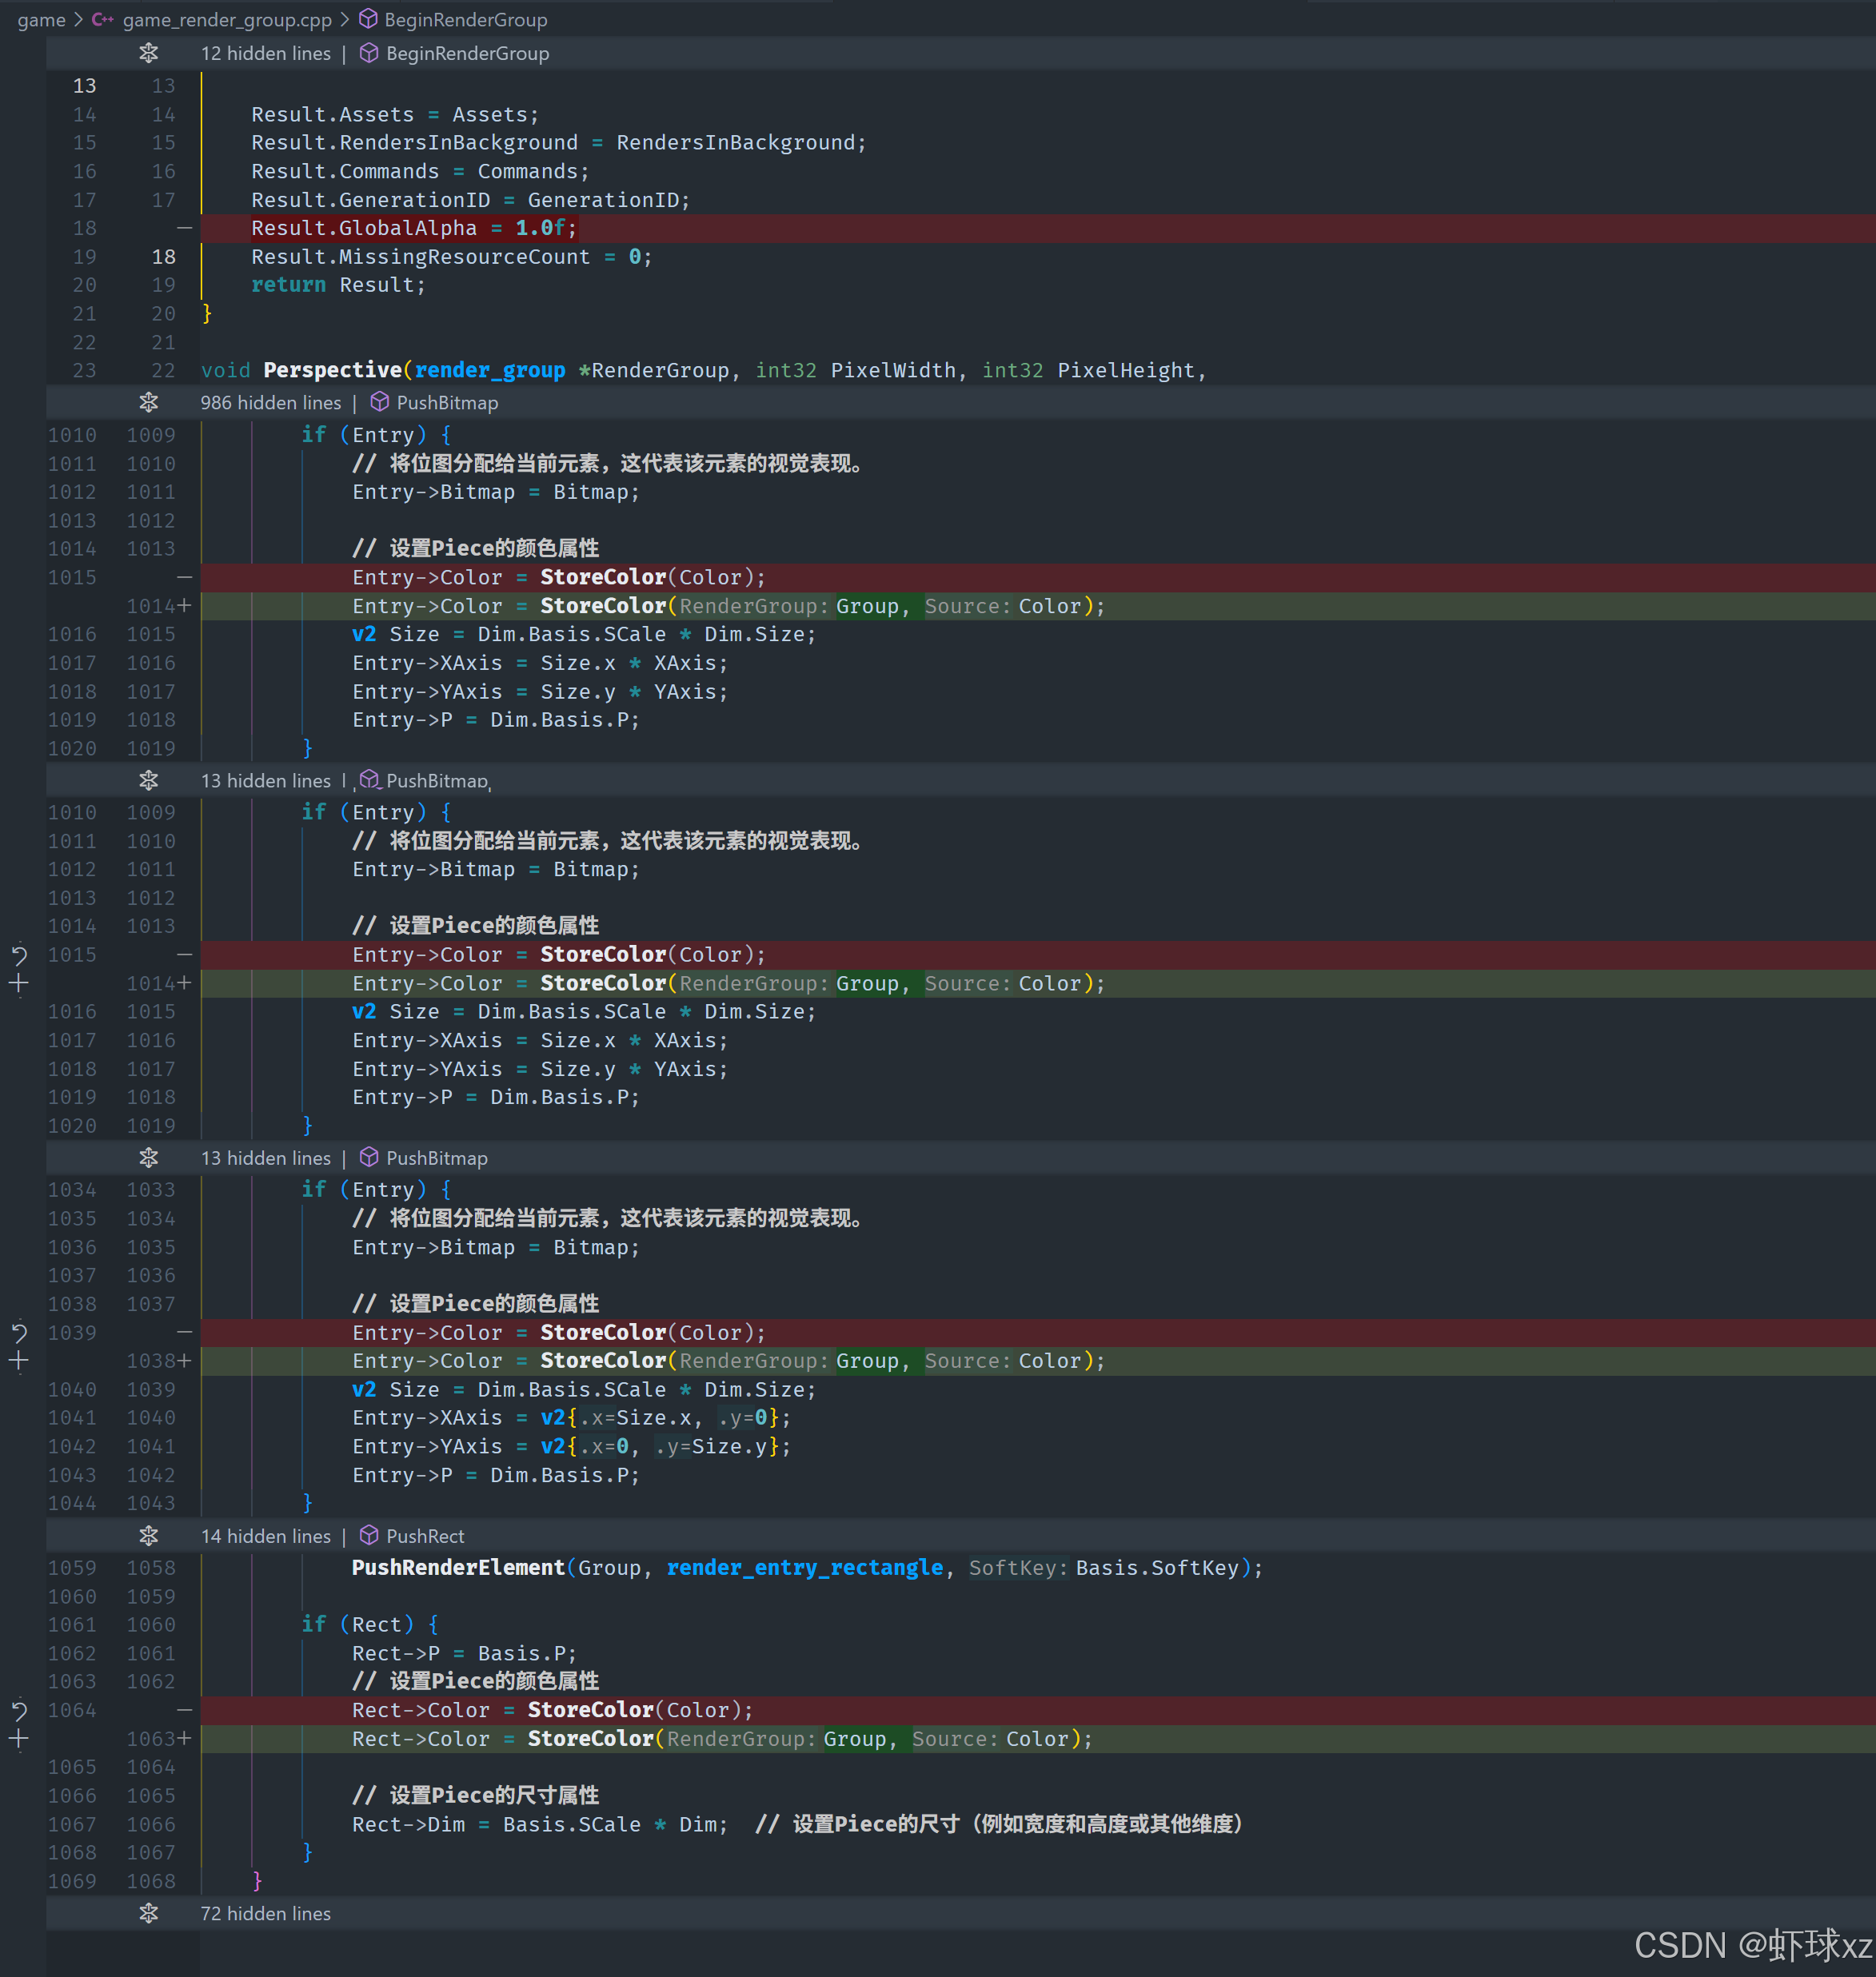
Task: Stage the Rect->Color change at line 1063
Action: pos(19,1739)
